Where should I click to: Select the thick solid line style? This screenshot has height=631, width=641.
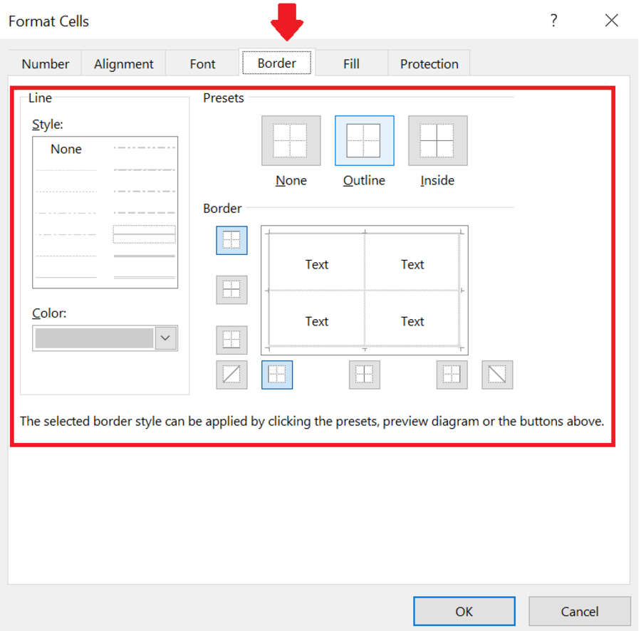pyautogui.click(x=145, y=256)
